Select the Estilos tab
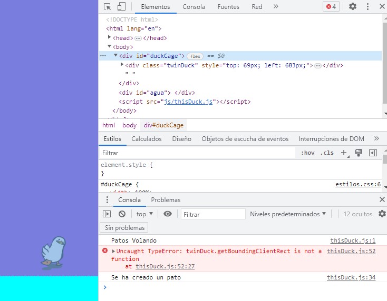The height and width of the screenshot is (301, 387). [x=112, y=139]
